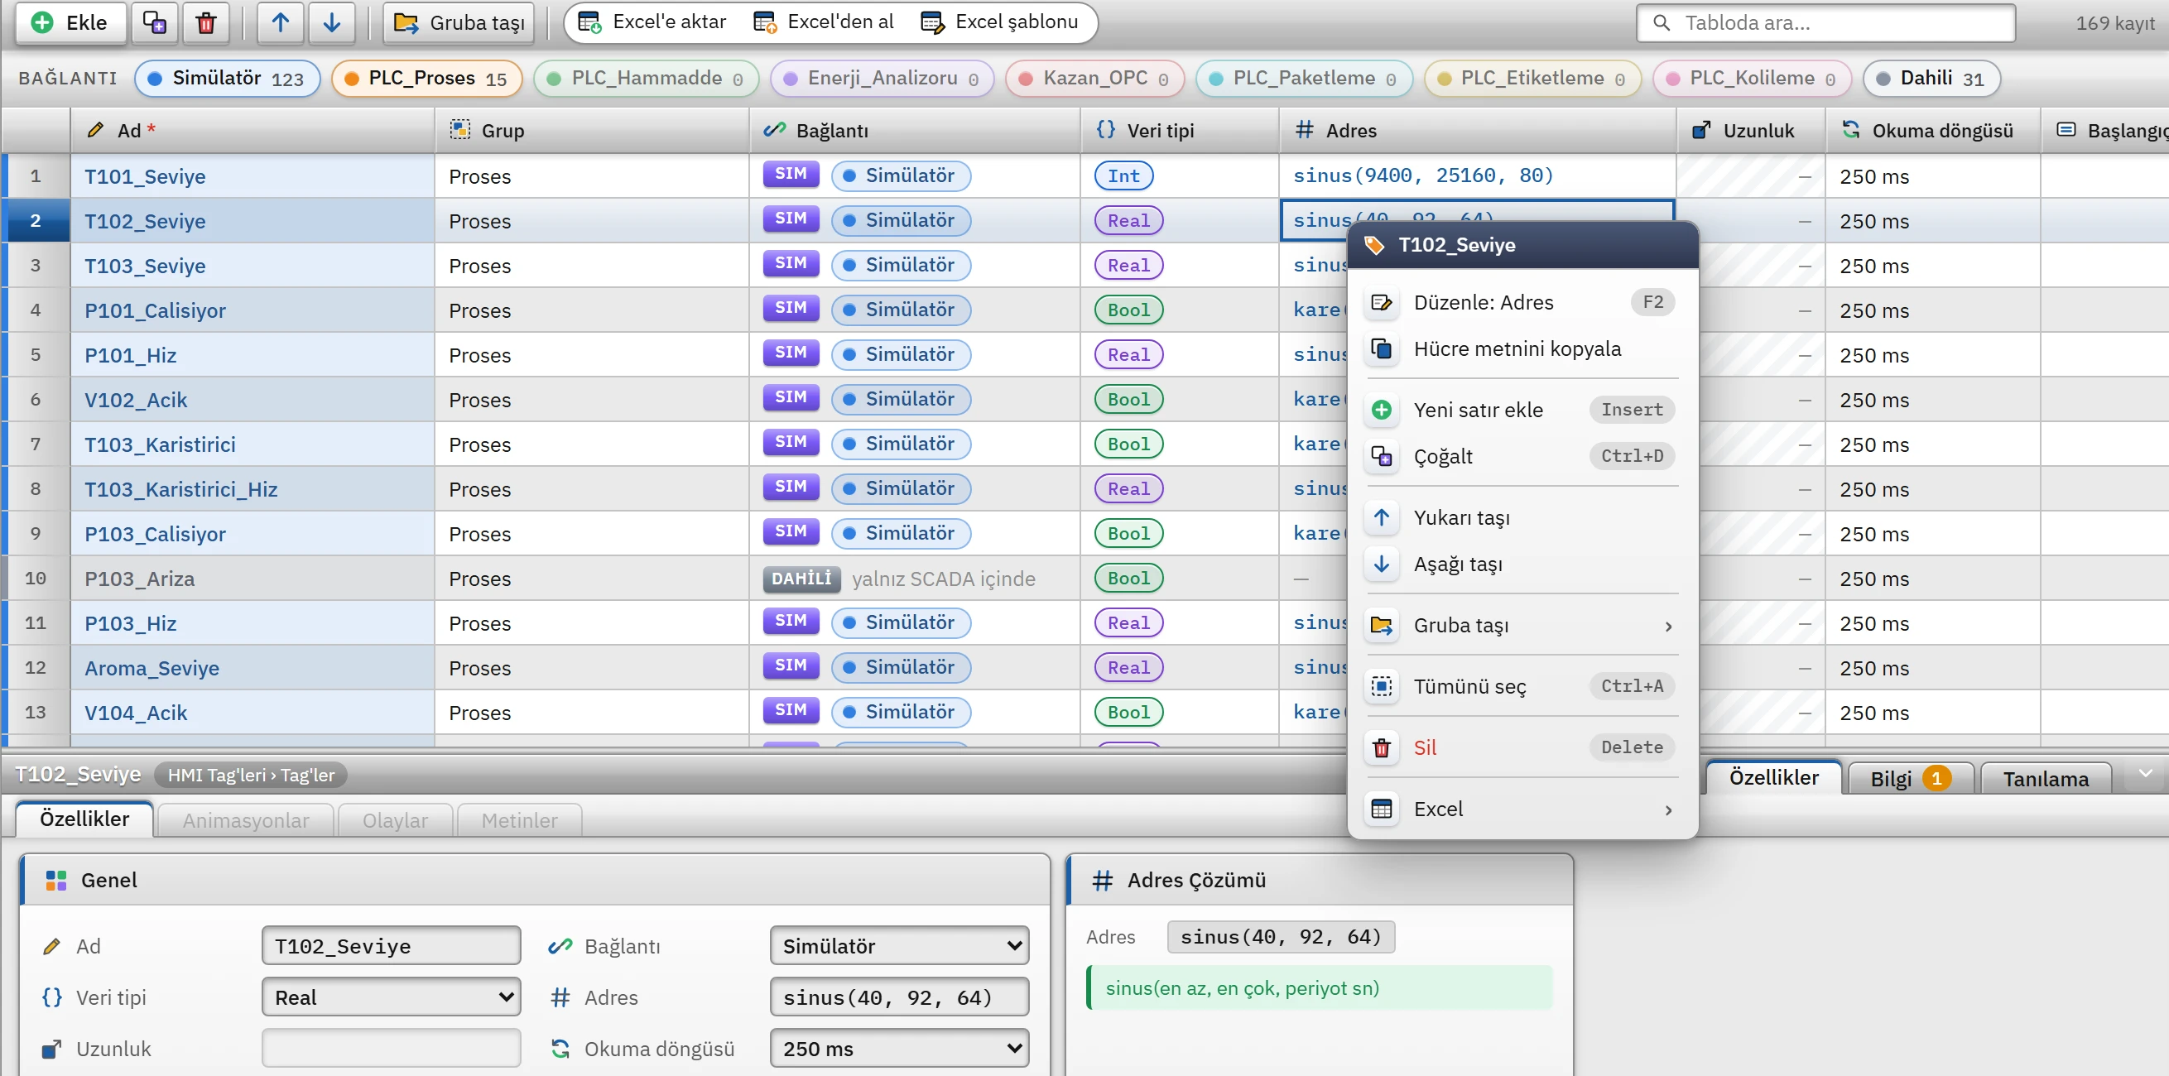
Task: Choose Düzenle: Adres in context menu
Action: [1522, 302]
